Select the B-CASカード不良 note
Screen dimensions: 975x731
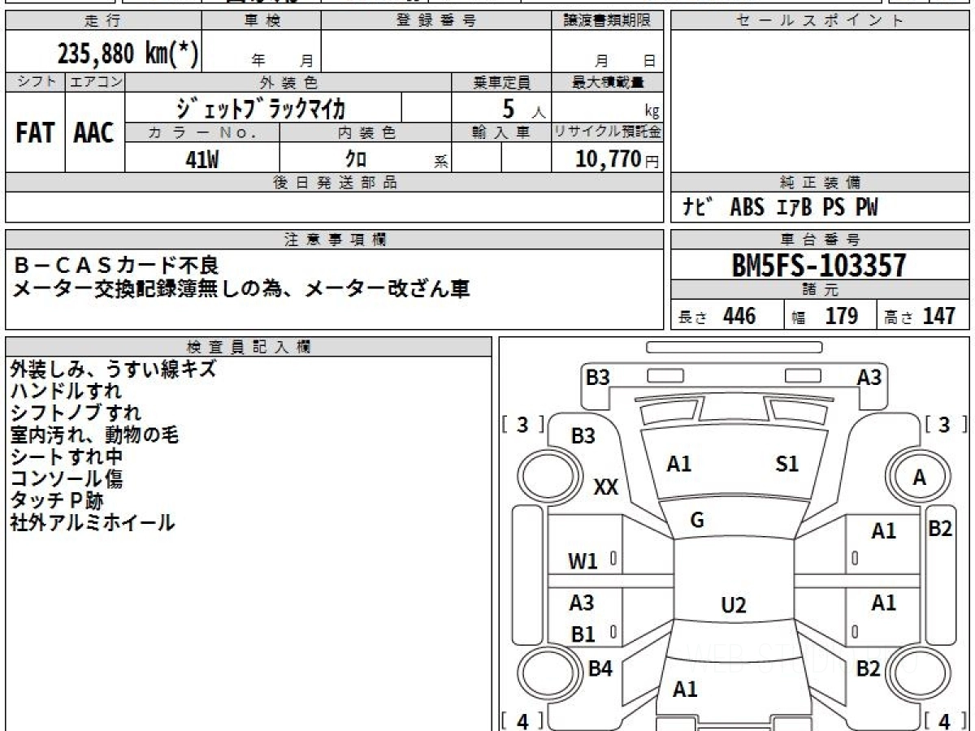[x=115, y=266]
